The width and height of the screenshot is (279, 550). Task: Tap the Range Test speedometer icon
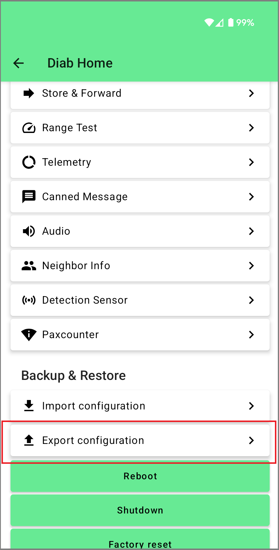point(29,128)
